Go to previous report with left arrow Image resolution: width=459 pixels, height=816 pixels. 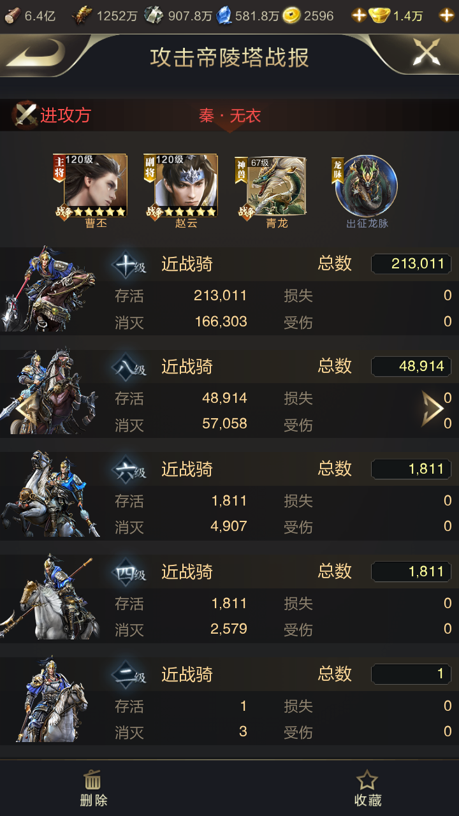tap(24, 409)
